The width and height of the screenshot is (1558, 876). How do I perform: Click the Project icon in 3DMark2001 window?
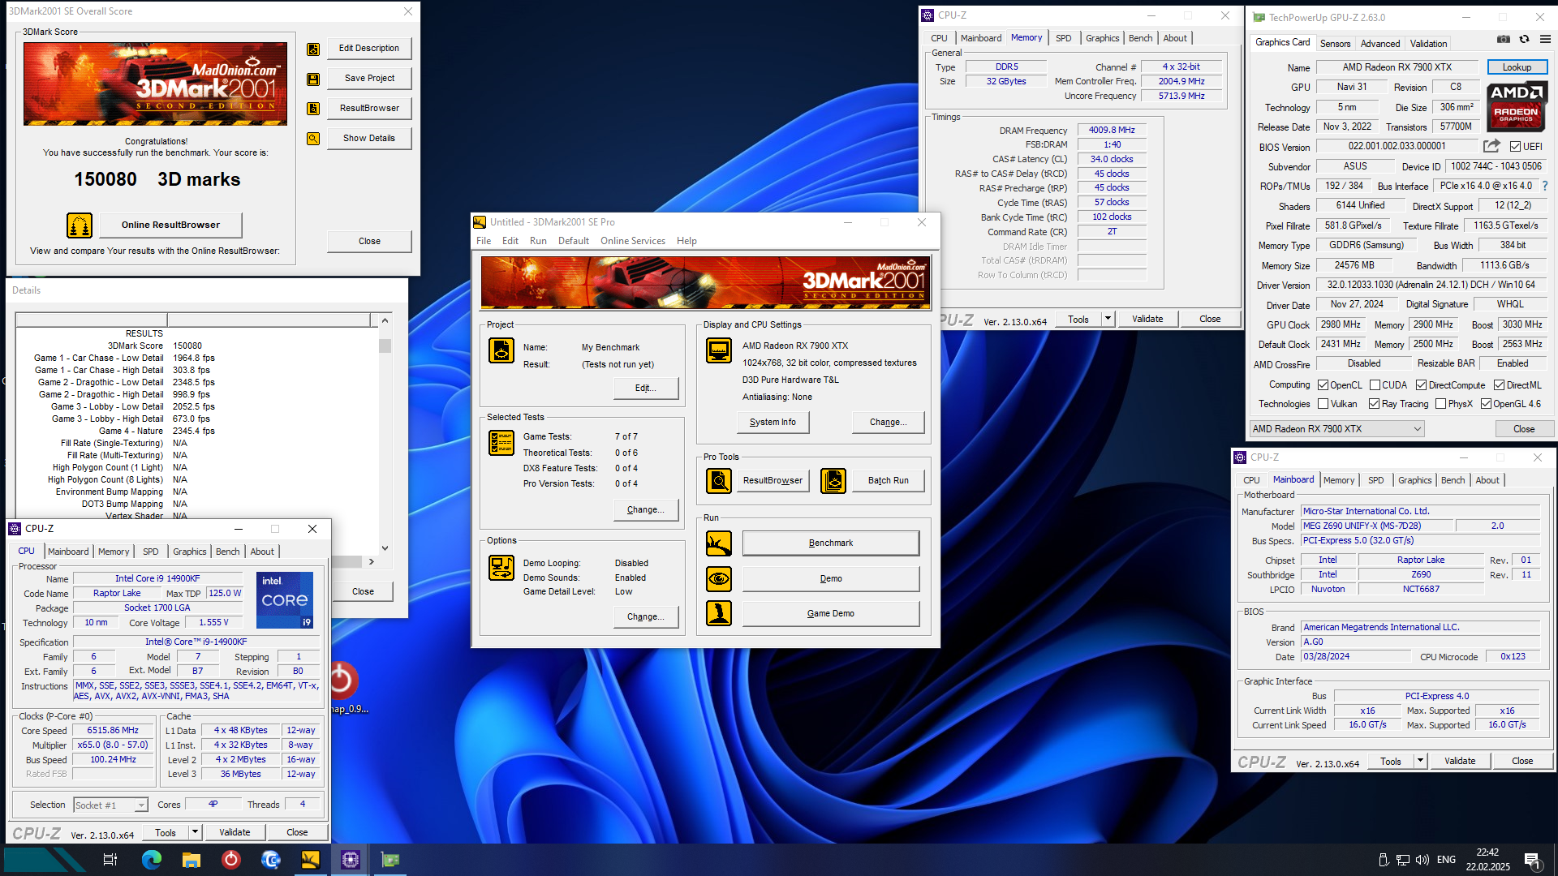[x=501, y=350]
